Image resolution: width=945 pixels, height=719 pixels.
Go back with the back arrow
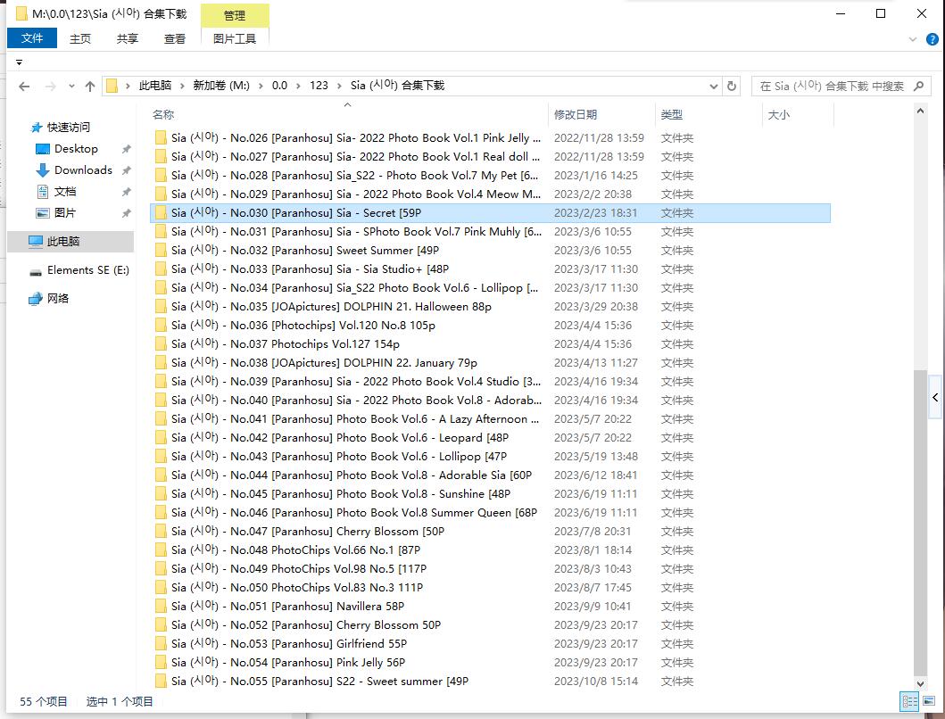point(24,87)
